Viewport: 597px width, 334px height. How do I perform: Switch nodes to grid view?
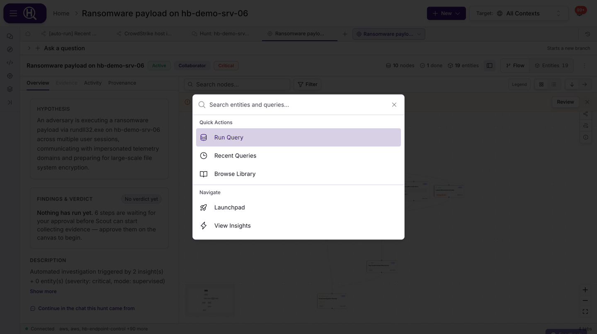coord(541,85)
